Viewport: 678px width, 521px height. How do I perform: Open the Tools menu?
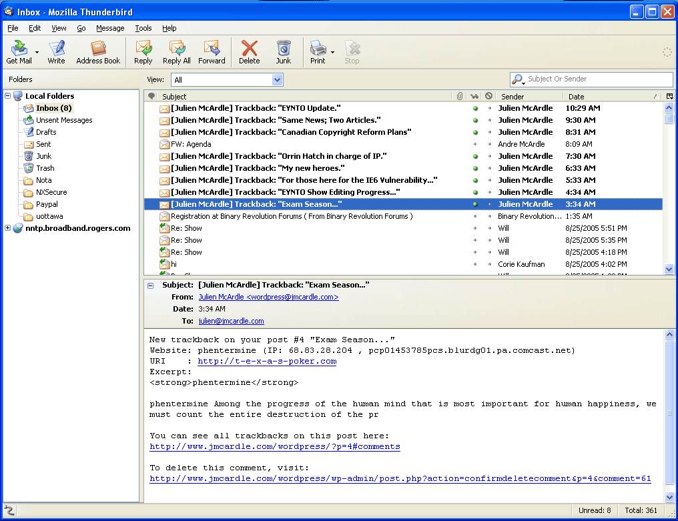click(x=143, y=28)
